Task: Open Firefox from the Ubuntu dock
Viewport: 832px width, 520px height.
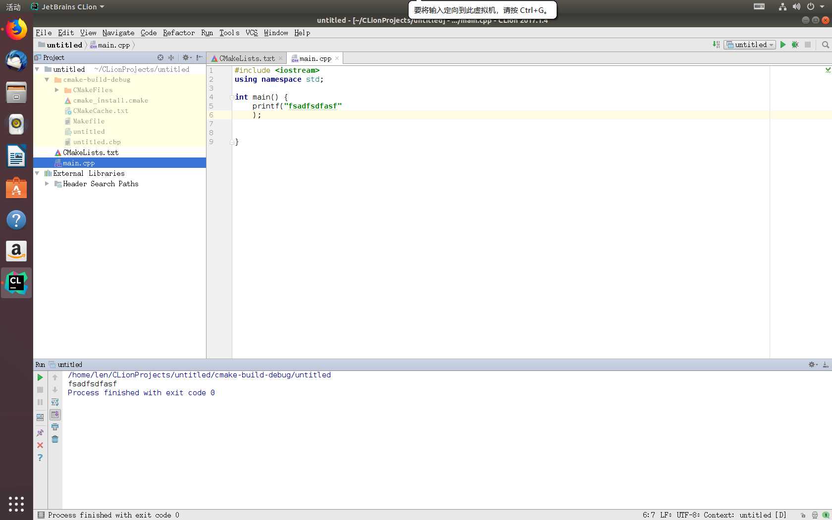Action: point(16,30)
